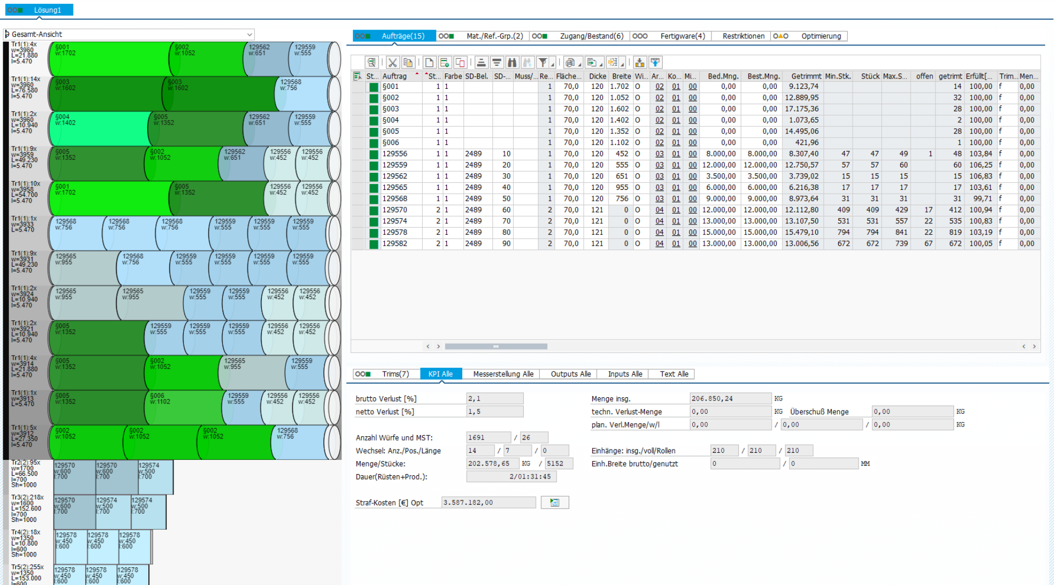Screen dimensions: 1054x585
Task: Expand the print options dropdown arrow
Action: tap(580, 64)
